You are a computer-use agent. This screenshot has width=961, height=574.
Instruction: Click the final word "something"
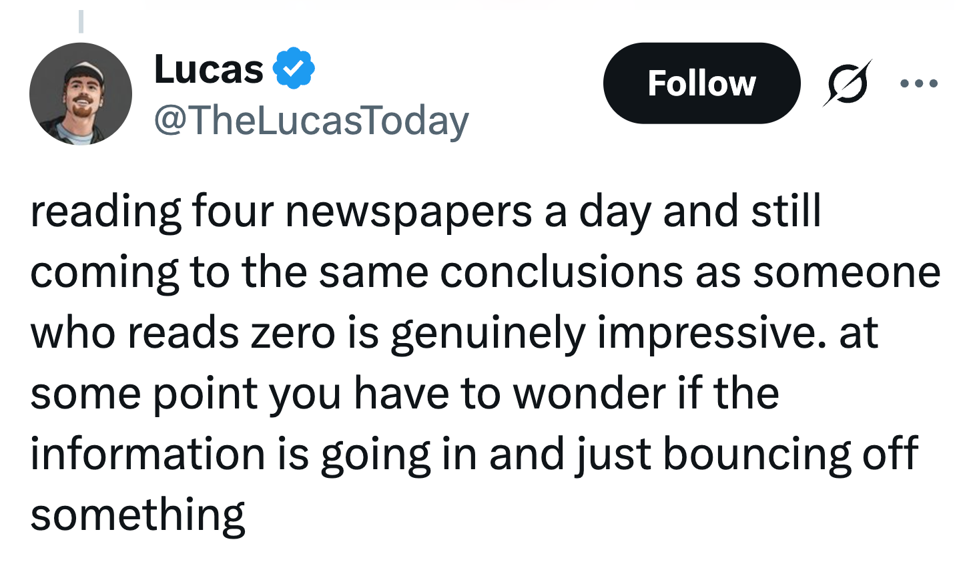click(137, 515)
